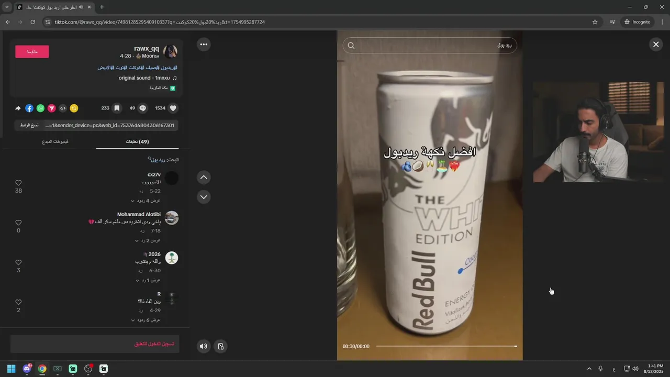Screen dimensions: 670x377
Task: Bookmark this page with the star icon
Action: click(x=595, y=22)
